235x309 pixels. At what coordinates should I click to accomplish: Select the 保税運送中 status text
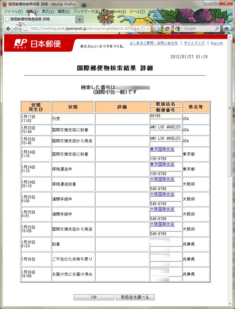click(x=62, y=169)
